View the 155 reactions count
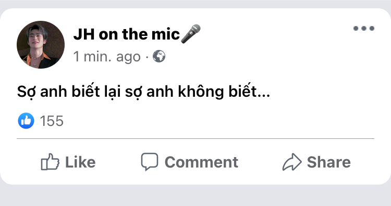 click(x=52, y=121)
